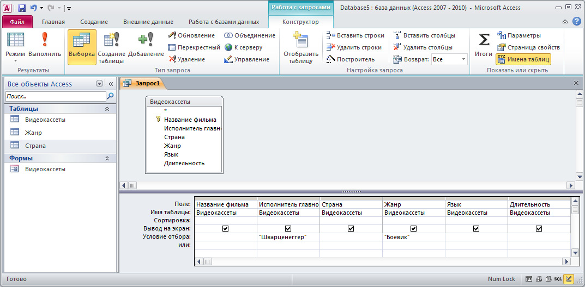Image resolution: width=585 pixels, height=287 pixels.
Task: Switch to SQL view in status bar
Action: (558, 279)
